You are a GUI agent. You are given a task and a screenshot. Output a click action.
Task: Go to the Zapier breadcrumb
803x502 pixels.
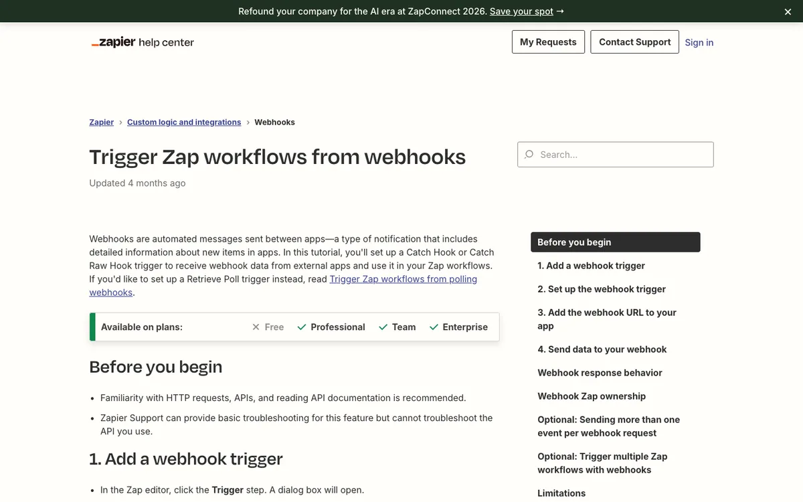(x=102, y=122)
